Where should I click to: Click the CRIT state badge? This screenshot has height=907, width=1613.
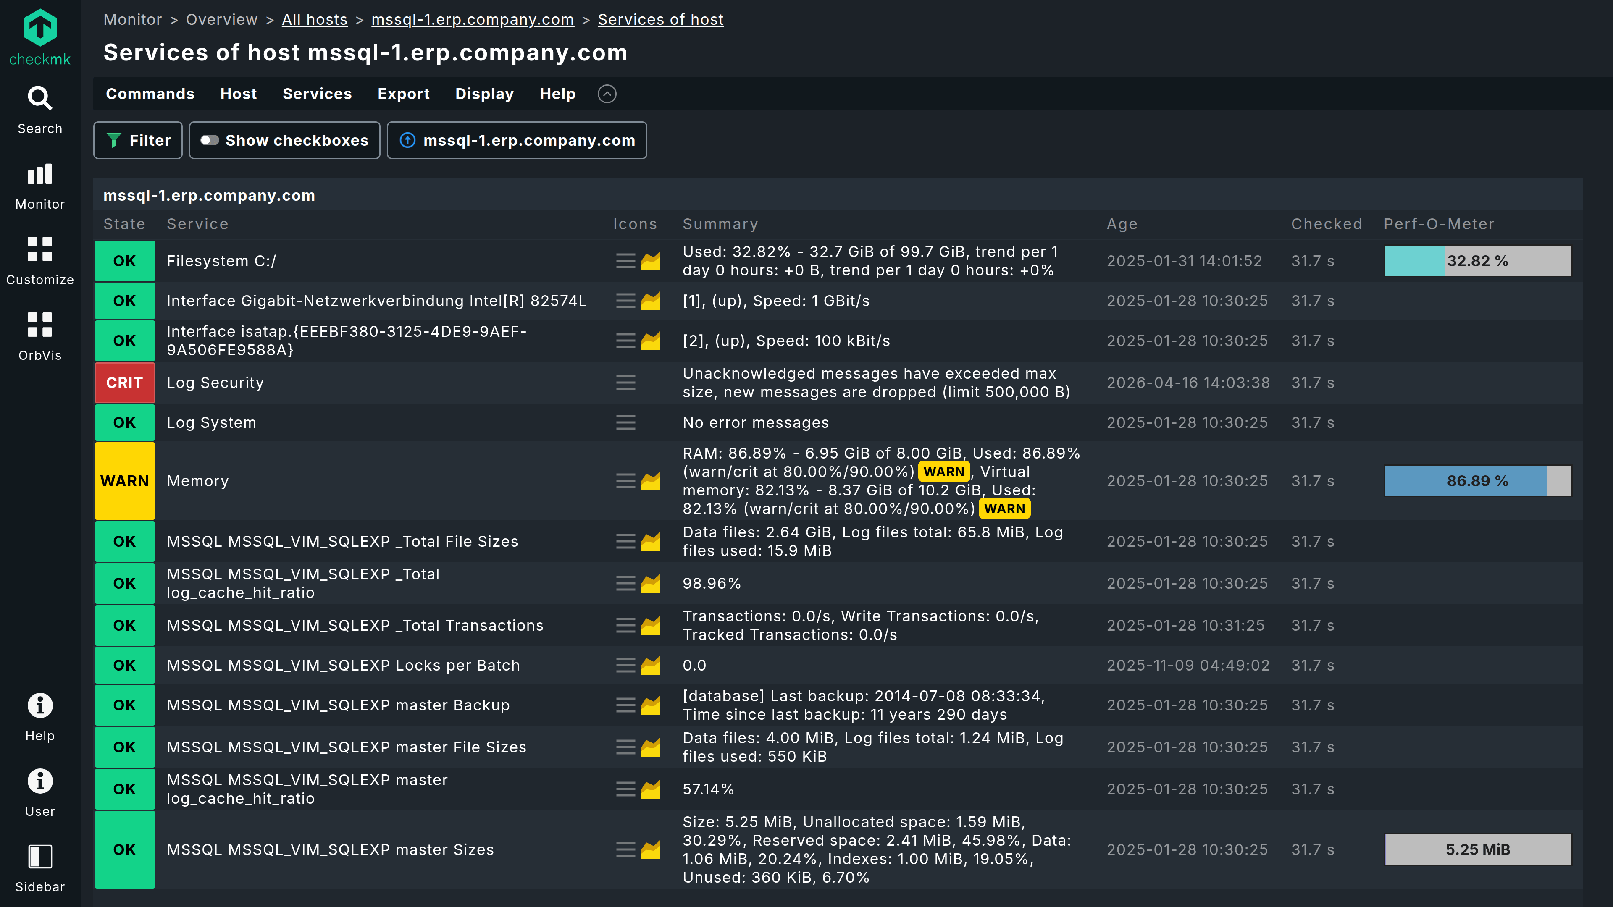(125, 383)
